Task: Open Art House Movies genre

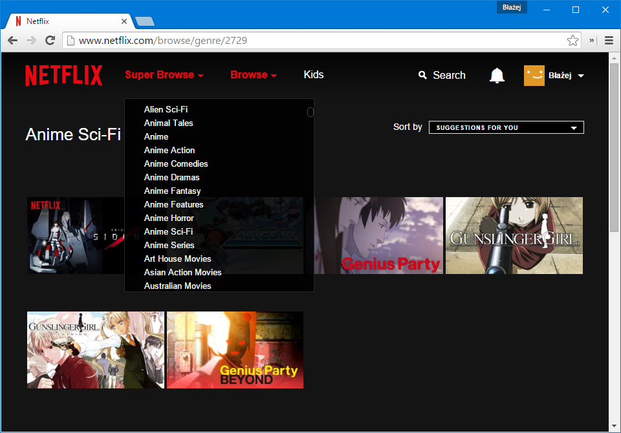Action: (x=177, y=259)
